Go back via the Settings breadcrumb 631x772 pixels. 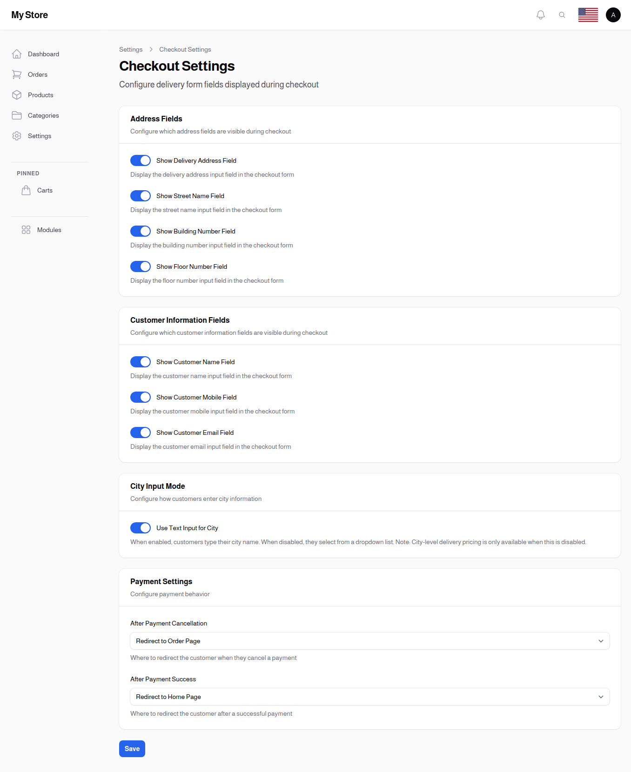coord(131,49)
